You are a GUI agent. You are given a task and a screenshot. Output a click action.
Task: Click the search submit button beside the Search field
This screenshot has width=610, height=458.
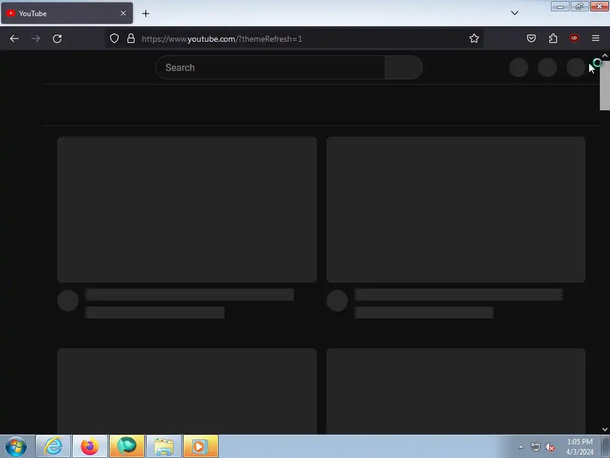404,67
